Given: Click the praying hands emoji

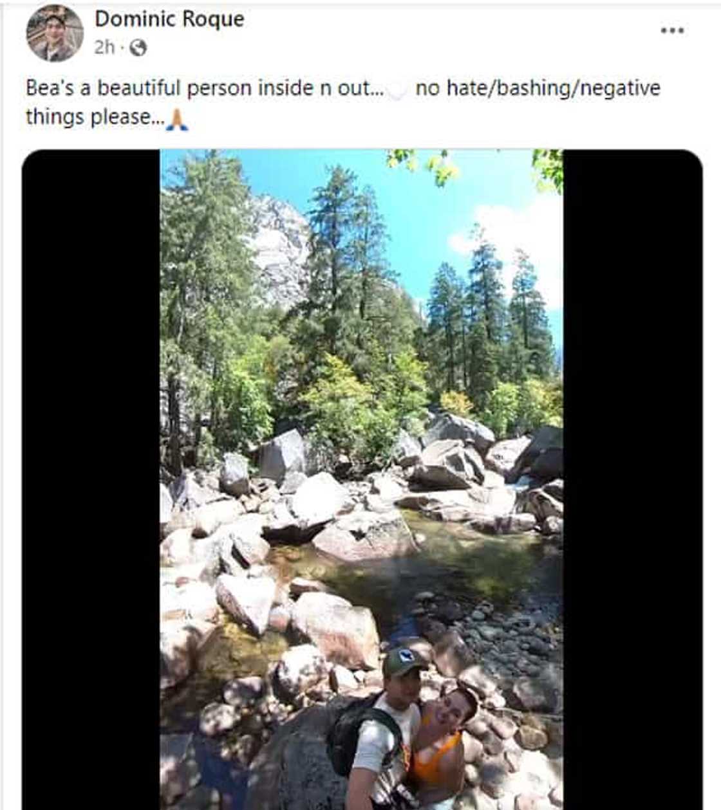Looking at the screenshot, I should click(x=177, y=119).
